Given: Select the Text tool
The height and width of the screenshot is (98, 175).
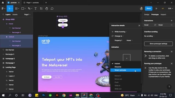Looking at the screenshot, I should tap(36, 8).
